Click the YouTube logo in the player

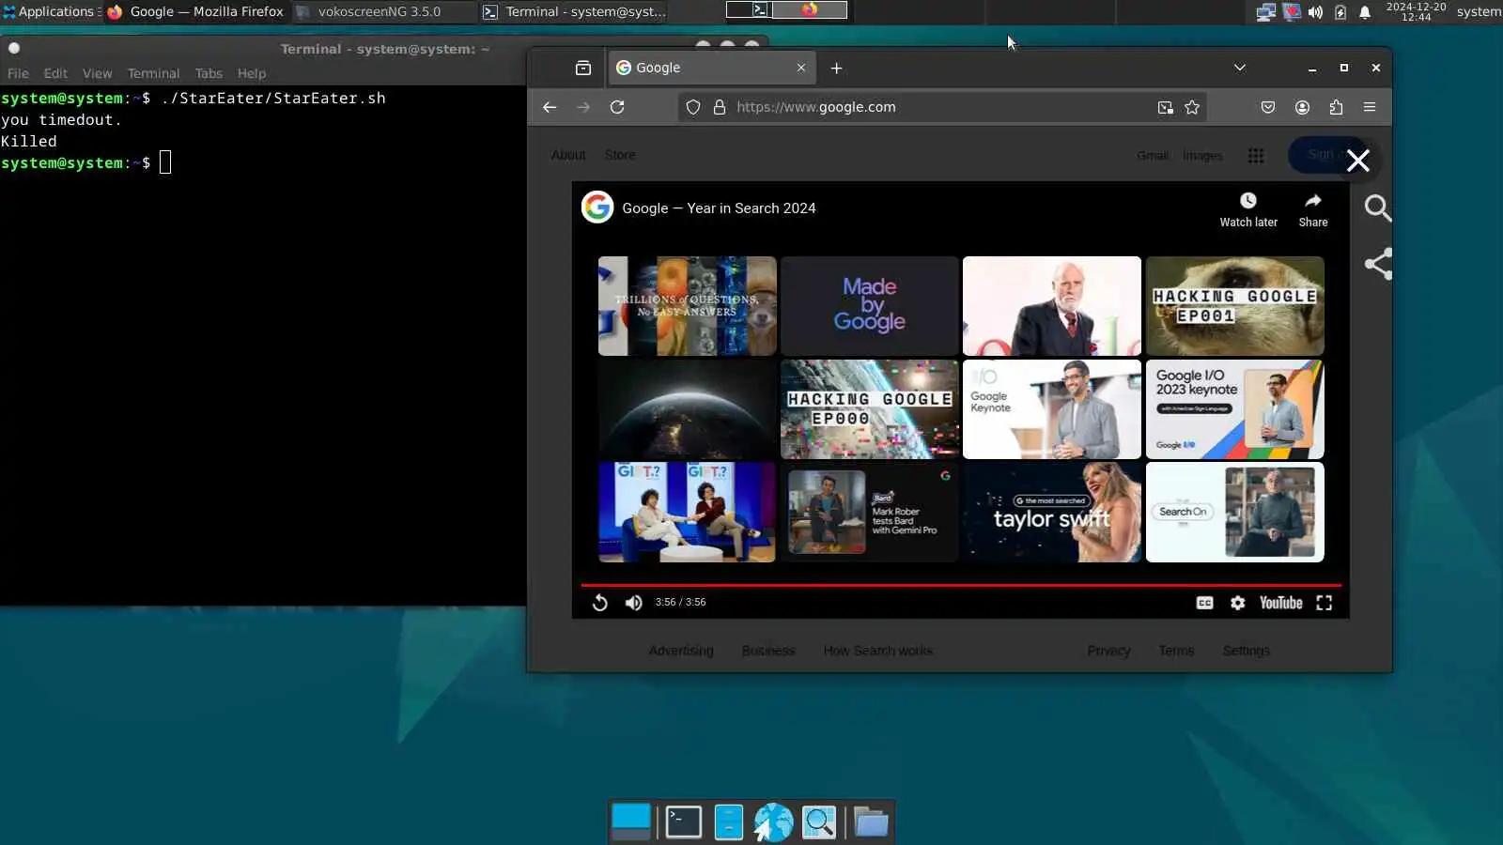(x=1281, y=603)
